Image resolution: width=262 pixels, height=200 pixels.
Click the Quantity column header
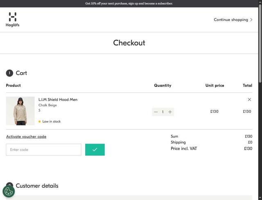pyautogui.click(x=163, y=85)
